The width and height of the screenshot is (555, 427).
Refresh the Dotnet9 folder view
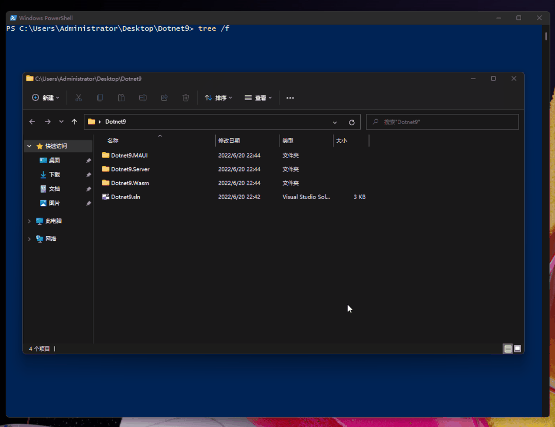coord(351,122)
